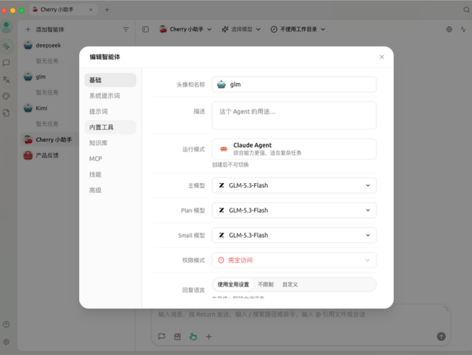Select the 基础 tab in dialog sidebar
Screen dimensions: 472x355
110,80
